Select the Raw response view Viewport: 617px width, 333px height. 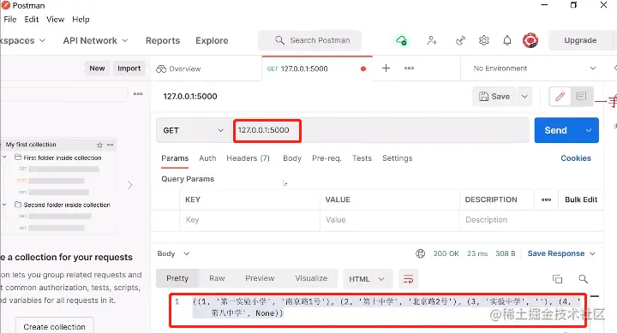pos(217,278)
